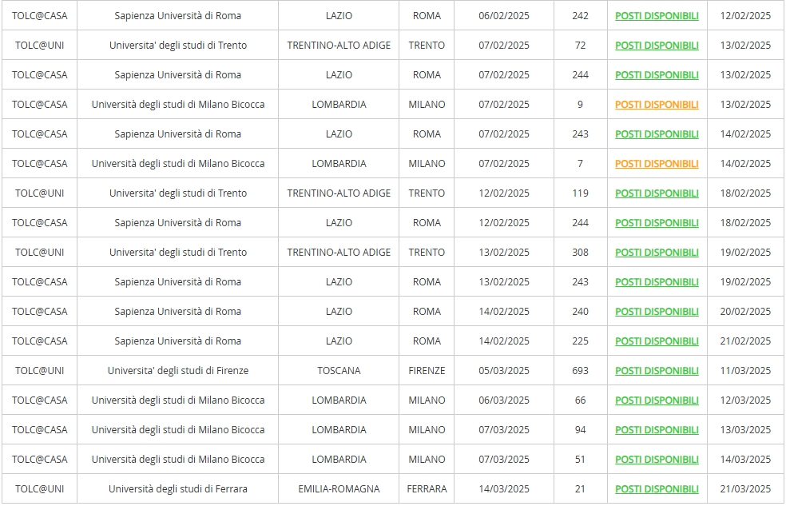Open POSTI DISPONIBILI link in the 242-seat row
This screenshot has height=506, width=786.
point(657,15)
